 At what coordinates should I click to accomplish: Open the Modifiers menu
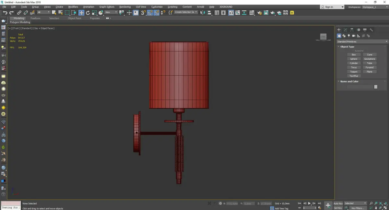[73, 7]
